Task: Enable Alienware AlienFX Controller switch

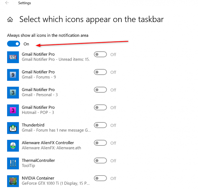Action: pos(100,143)
